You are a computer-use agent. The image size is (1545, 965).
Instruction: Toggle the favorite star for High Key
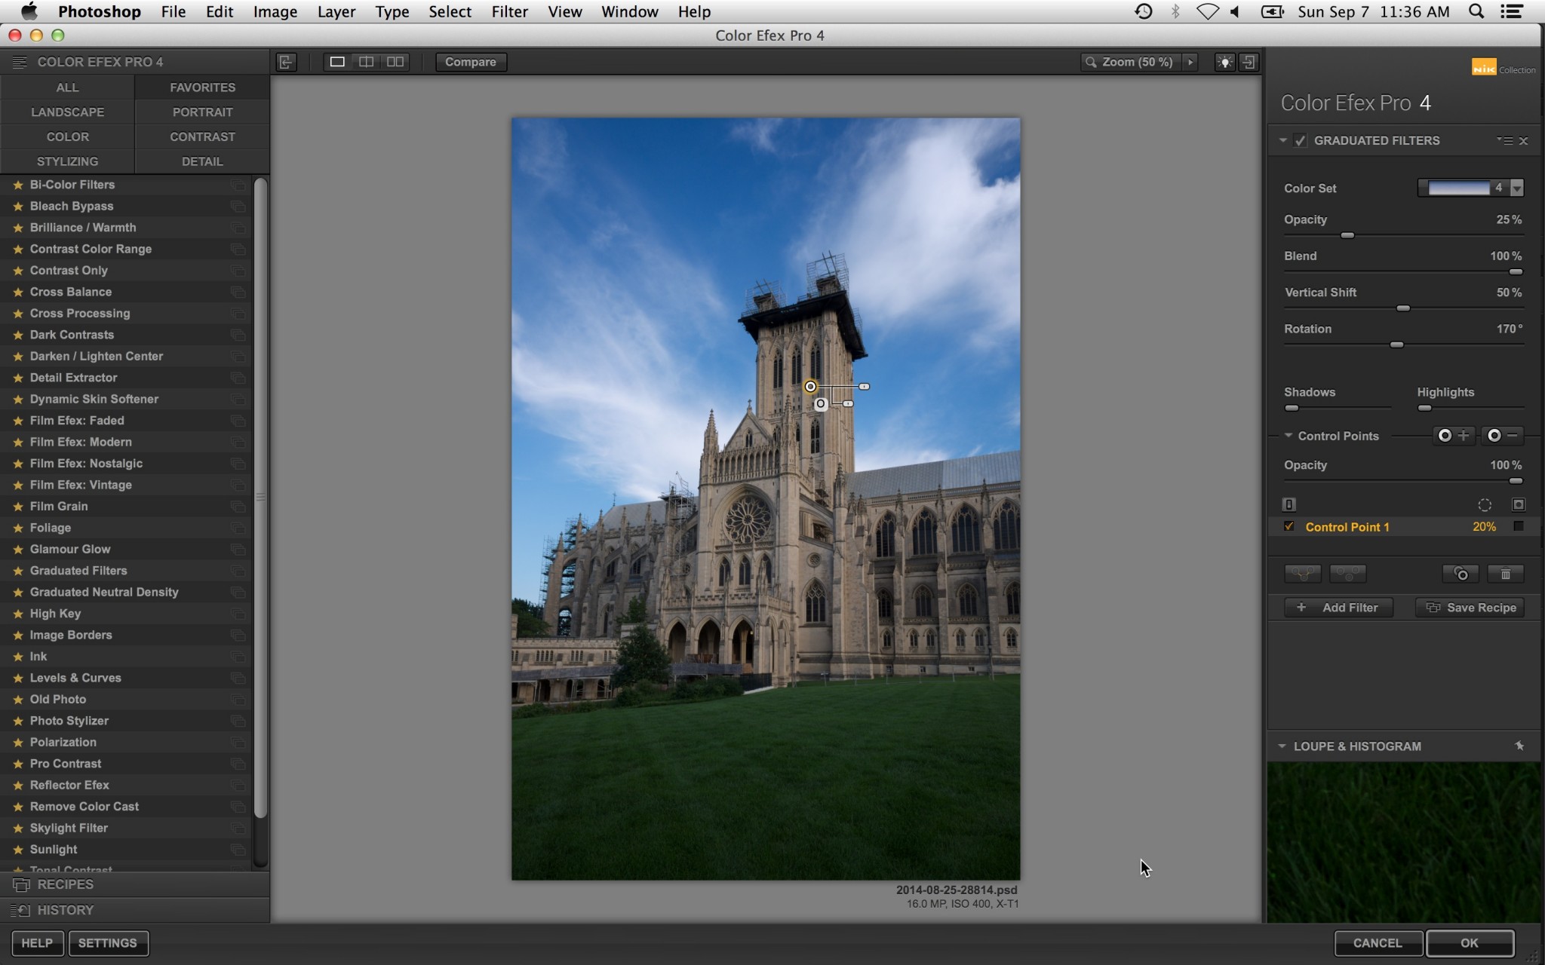point(18,614)
